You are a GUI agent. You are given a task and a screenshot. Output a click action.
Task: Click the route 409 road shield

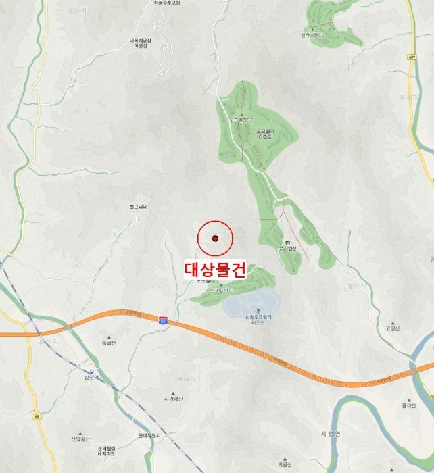point(412,57)
